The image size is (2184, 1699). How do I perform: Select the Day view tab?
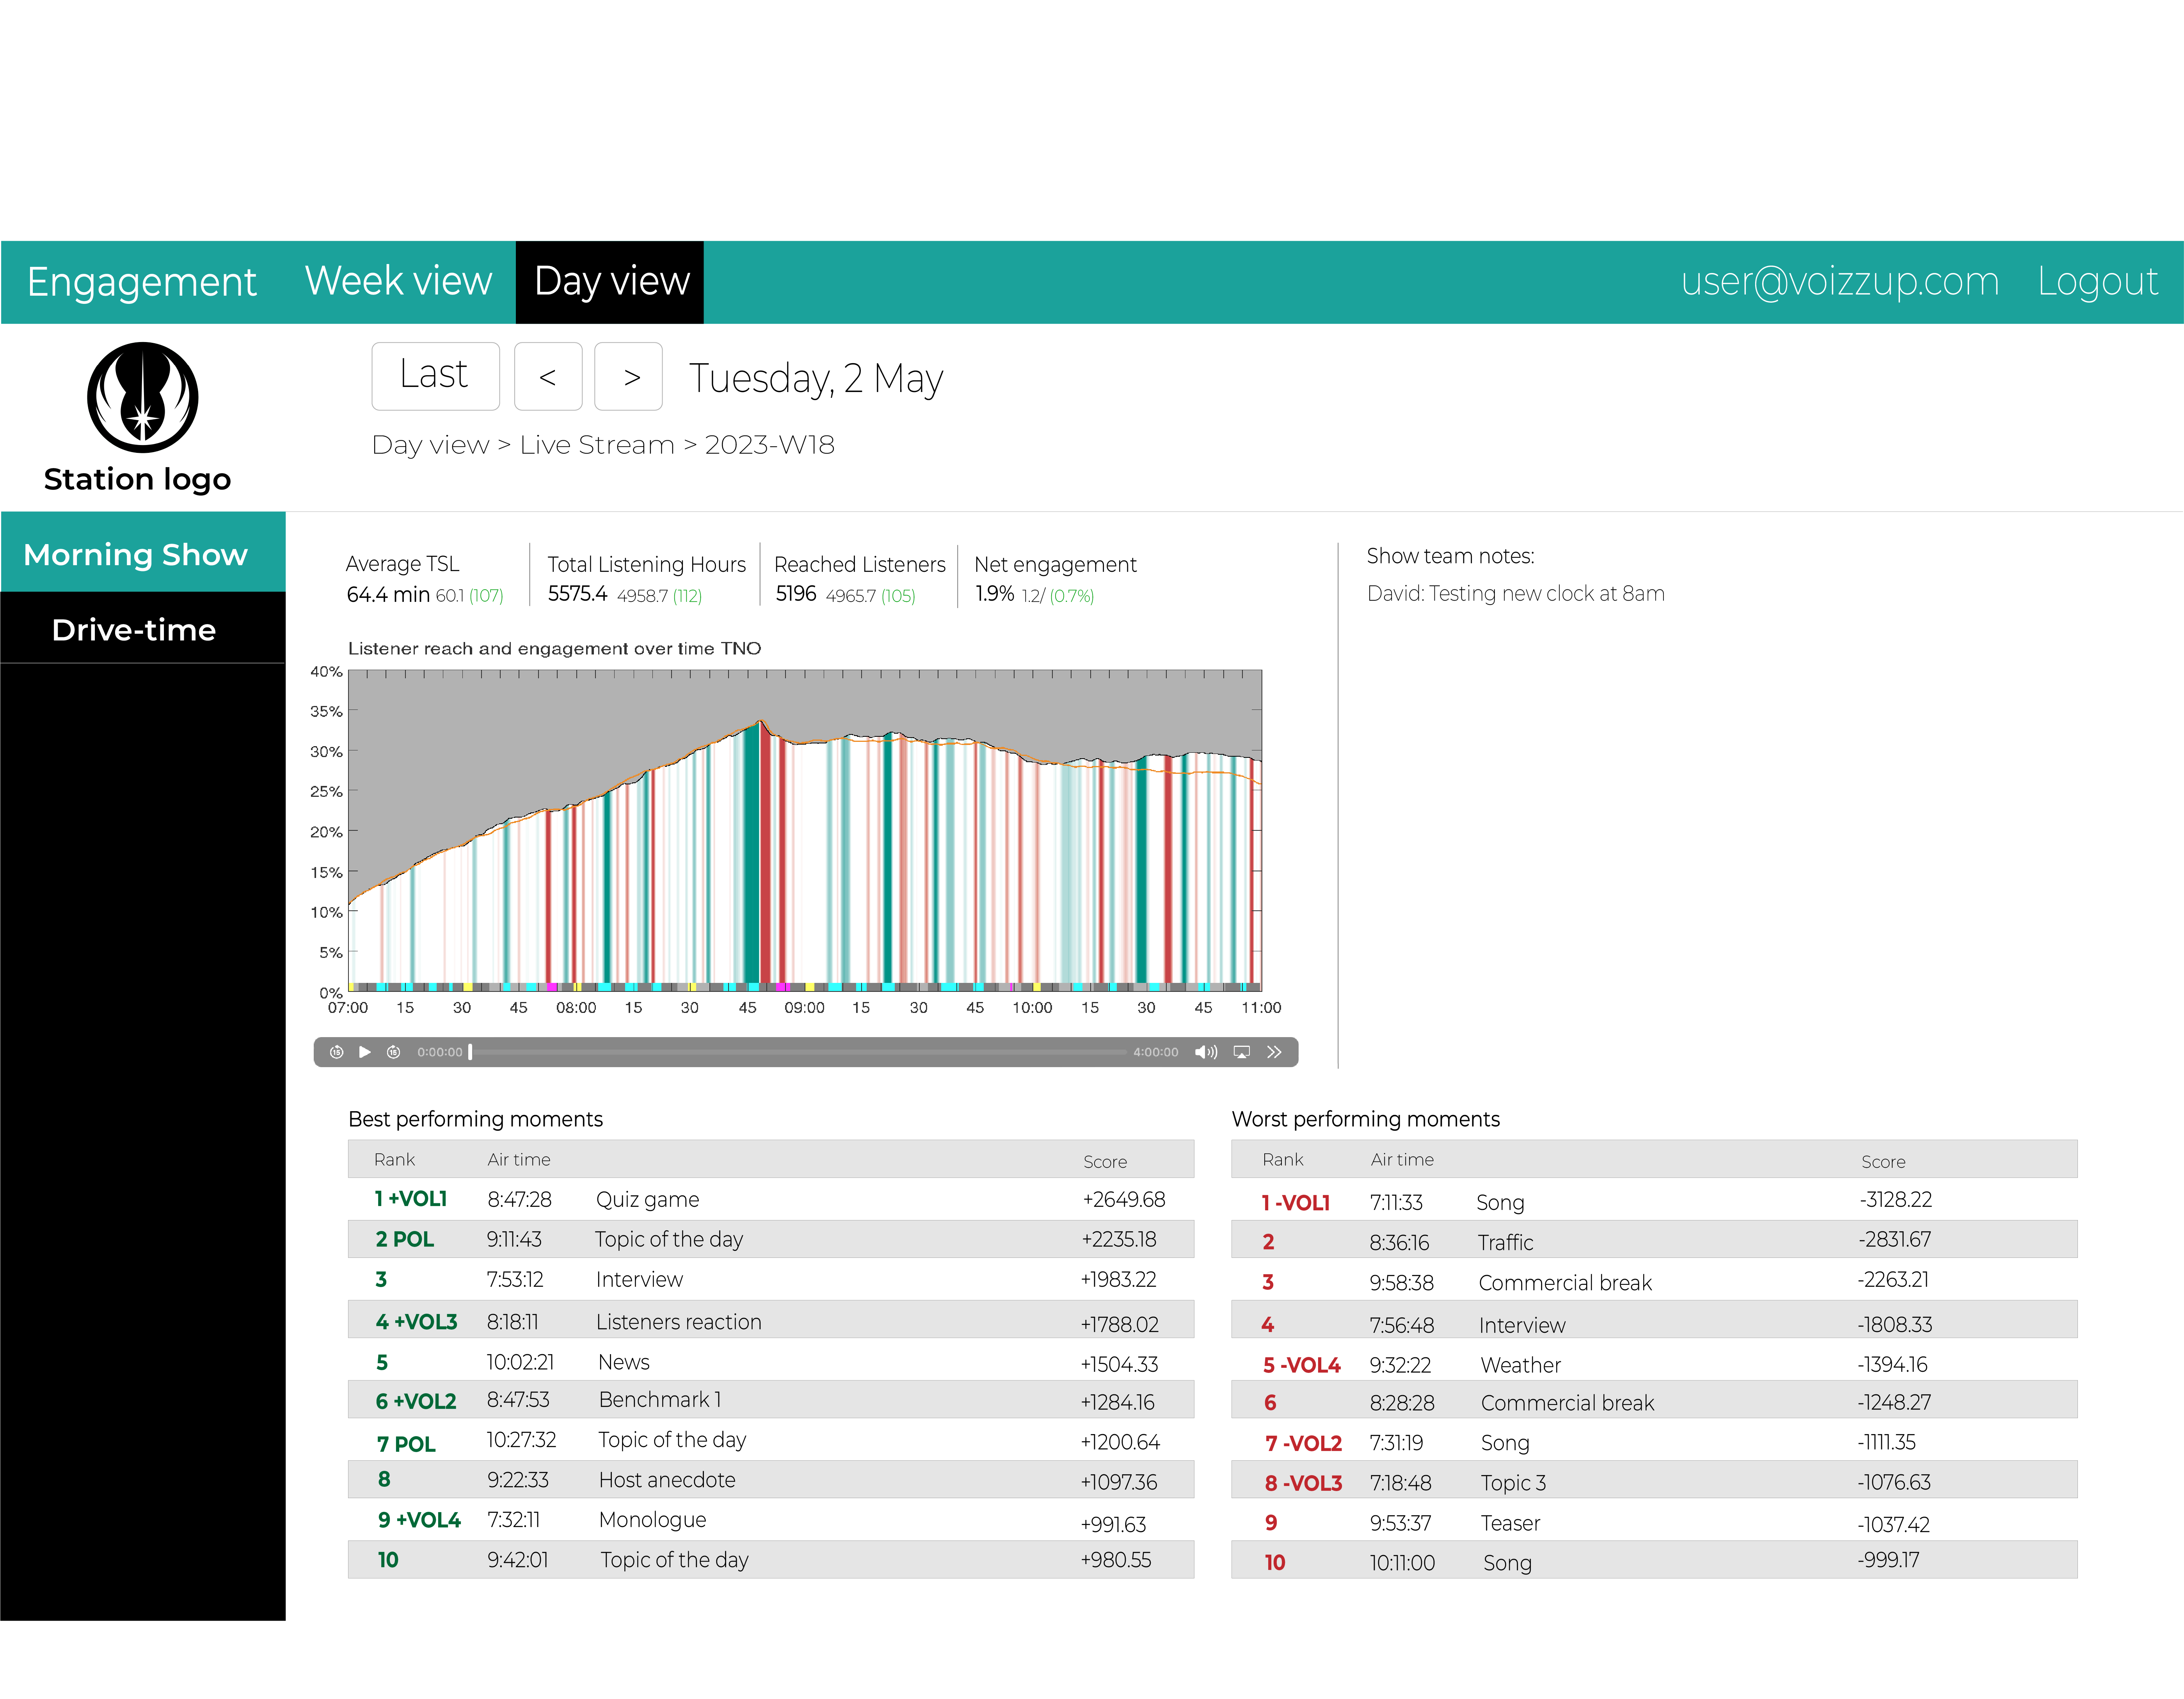(610, 282)
